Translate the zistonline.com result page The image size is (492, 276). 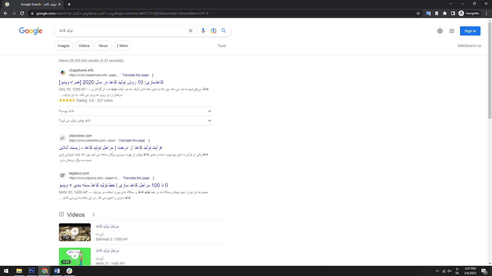click(132, 141)
